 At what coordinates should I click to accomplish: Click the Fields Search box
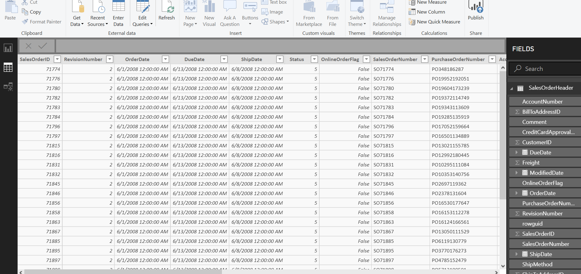(x=545, y=69)
